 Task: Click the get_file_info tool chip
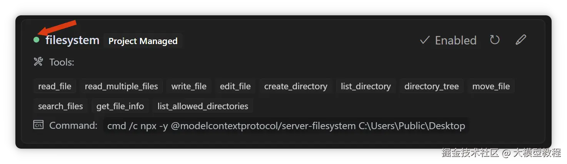[x=120, y=106]
